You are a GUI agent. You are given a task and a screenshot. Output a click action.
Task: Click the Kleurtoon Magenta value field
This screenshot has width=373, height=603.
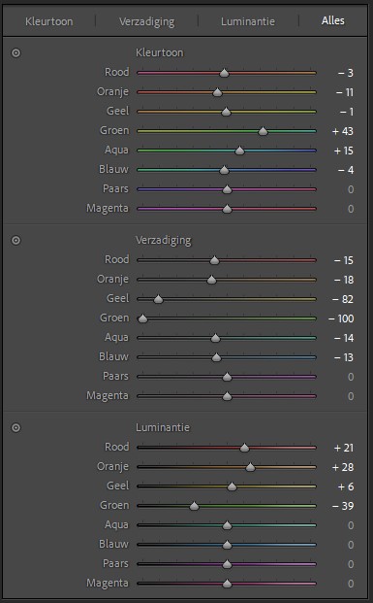pyautogui.click(x=351, y=209)
